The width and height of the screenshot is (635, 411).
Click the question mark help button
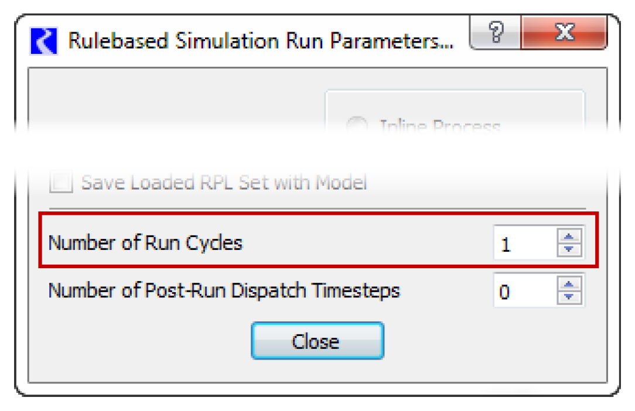coord(494,34)
